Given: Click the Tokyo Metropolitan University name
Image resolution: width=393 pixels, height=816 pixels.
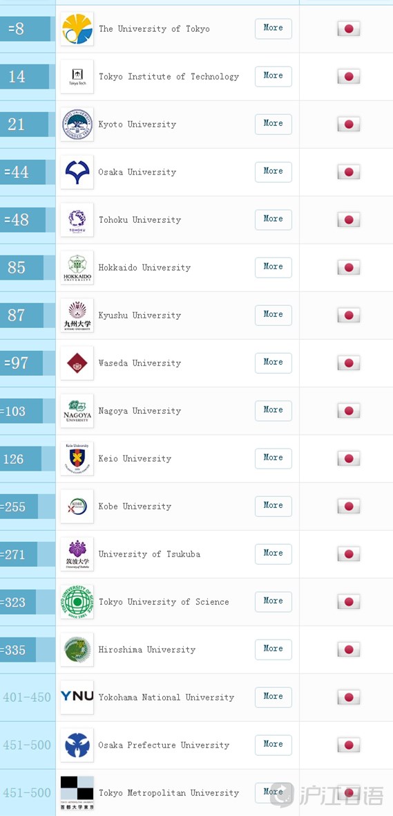Looking at the screenshot, I should coord(169,793).
